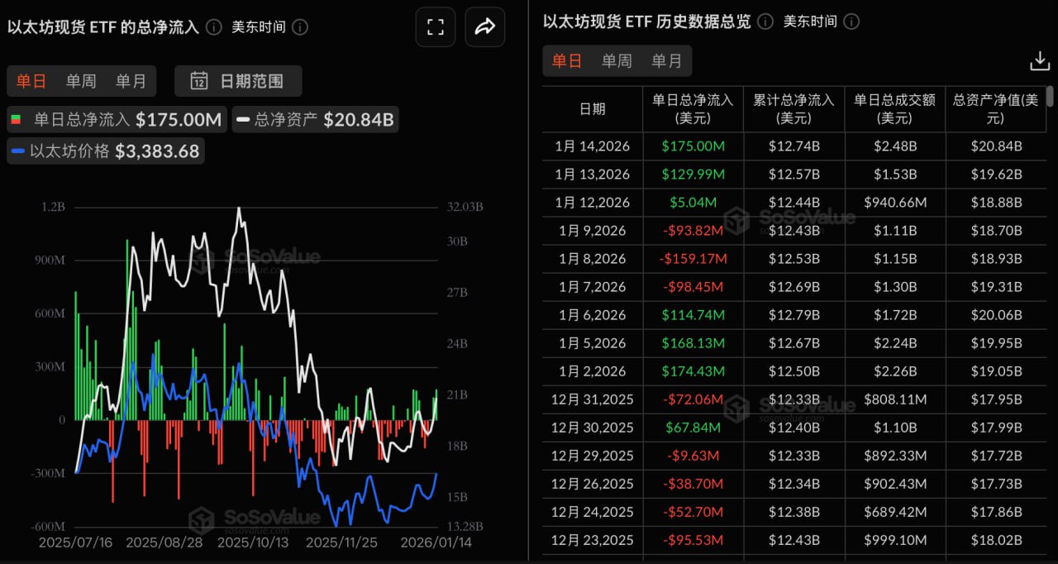
Task: Click info icon next to right 美东时间
Action: [851, 22]
